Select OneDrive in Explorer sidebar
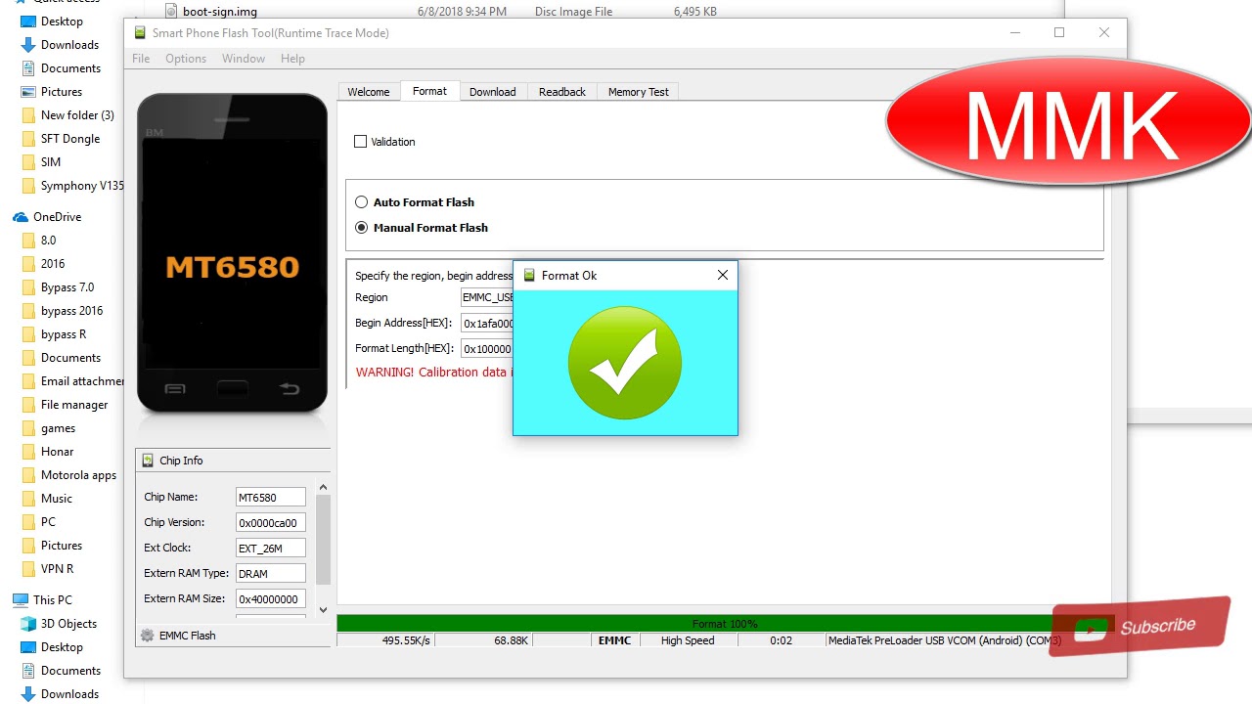This screenshot has width=1252, height=704. pyautogui.click(x=57, y=217)
